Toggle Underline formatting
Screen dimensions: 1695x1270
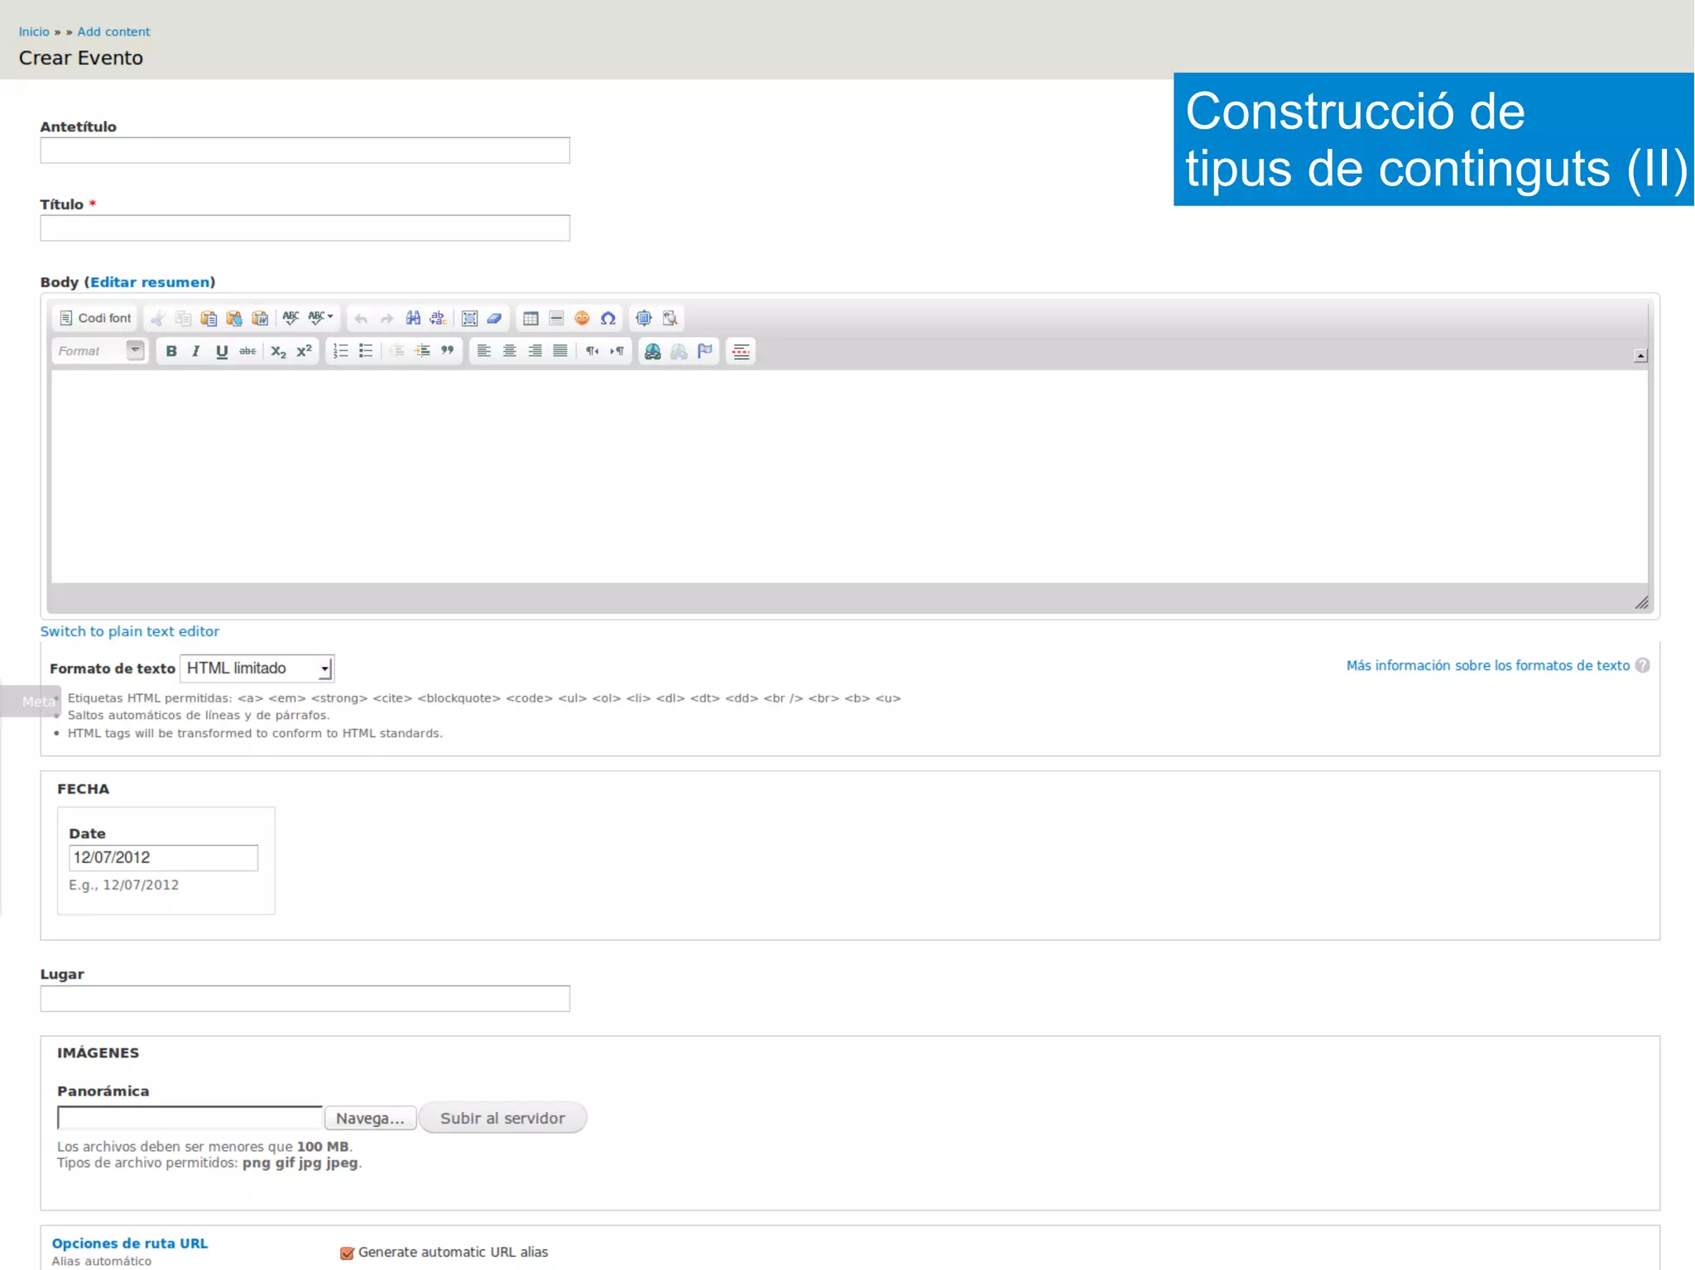pyautogui.click(x=222, y=351)
